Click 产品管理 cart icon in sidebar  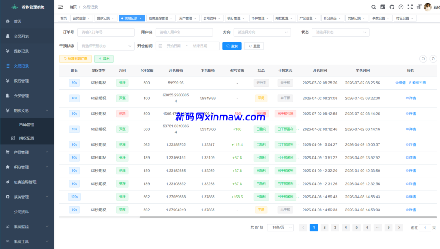pyautogui.click(x=8, y=152)
